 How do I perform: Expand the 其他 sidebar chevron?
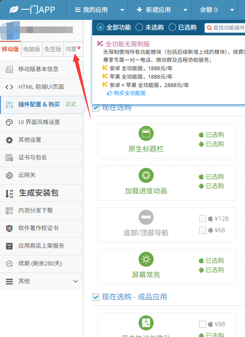pos(75,281)
